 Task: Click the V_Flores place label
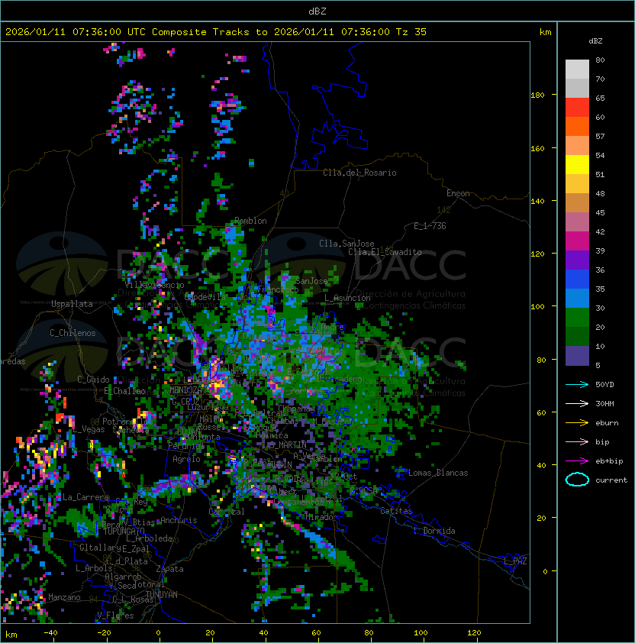(115, 615)
